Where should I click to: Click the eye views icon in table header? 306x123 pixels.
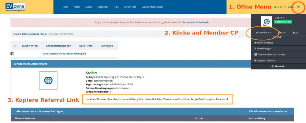click(202, 118)
